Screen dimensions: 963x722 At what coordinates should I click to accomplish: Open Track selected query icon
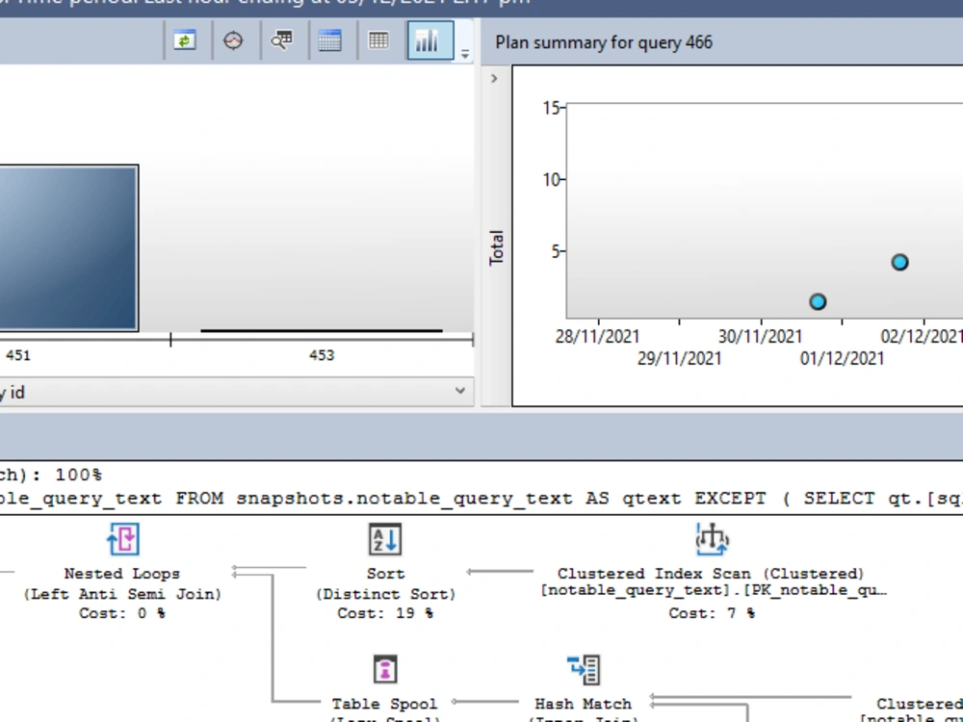(x=233, y=40)
